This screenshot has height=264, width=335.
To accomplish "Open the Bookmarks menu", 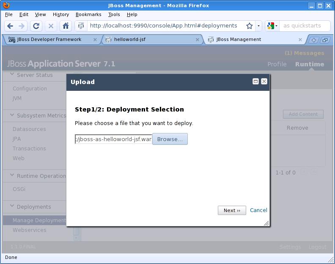I will click(88, 14).
